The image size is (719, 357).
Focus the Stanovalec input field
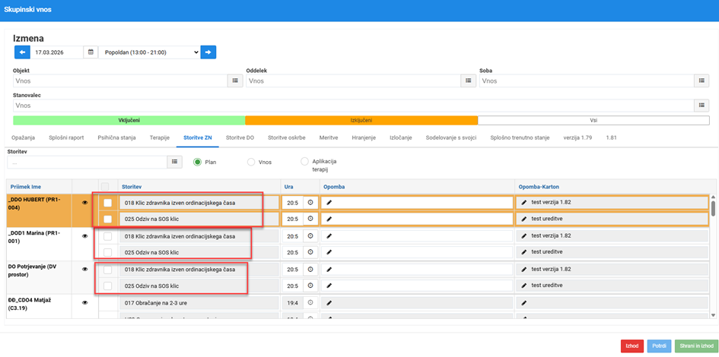[353, 106]
